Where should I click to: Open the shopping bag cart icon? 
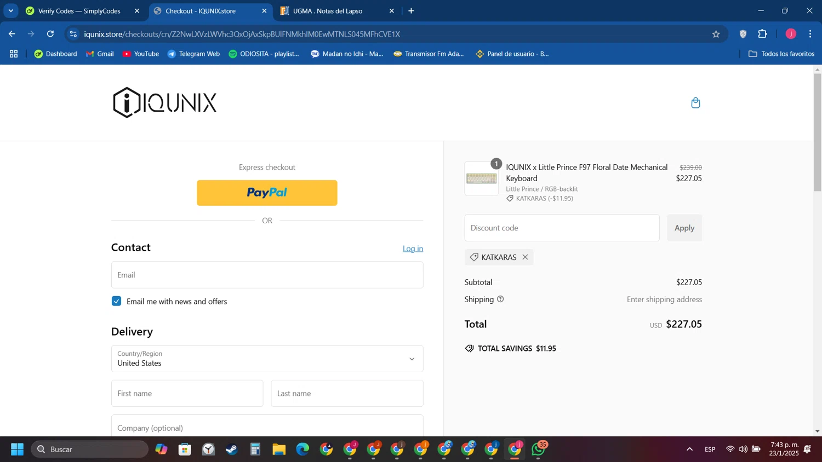[x=695, y=103]
